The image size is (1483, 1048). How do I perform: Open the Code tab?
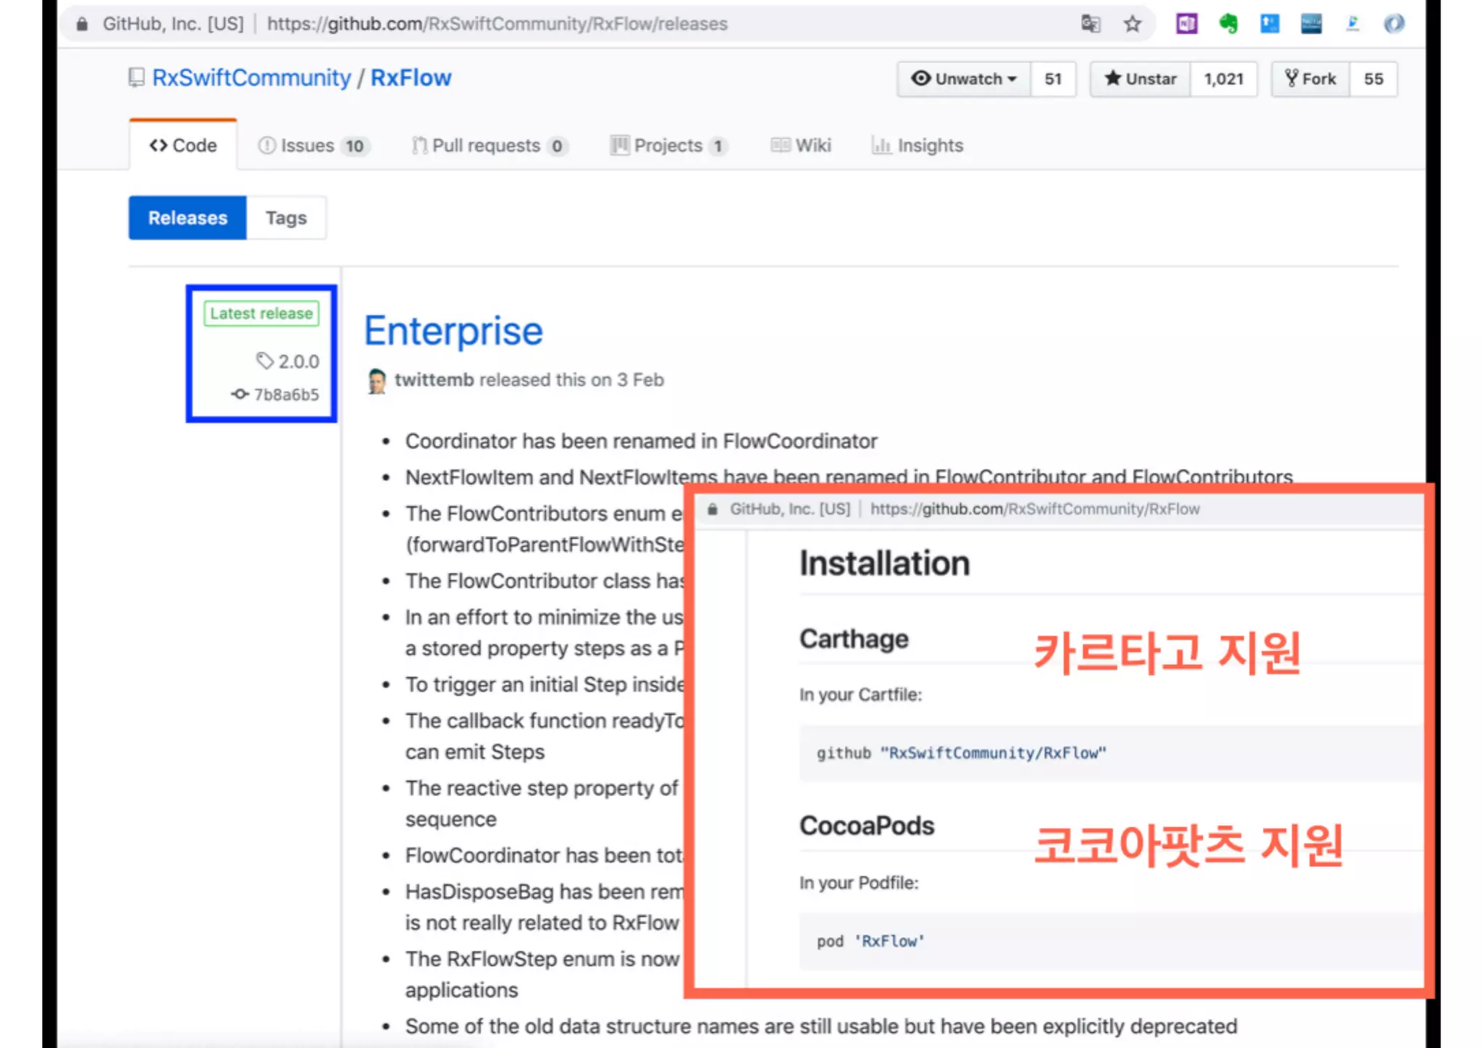coord(183,146)
